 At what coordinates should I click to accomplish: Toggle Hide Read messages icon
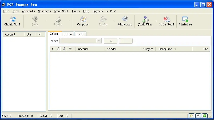pyautogui.click(x=167, y=19)
